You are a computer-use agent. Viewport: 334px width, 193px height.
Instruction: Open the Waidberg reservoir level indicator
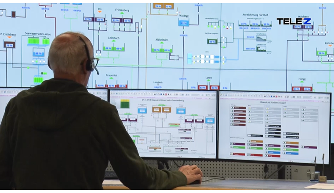pos(304,26)
